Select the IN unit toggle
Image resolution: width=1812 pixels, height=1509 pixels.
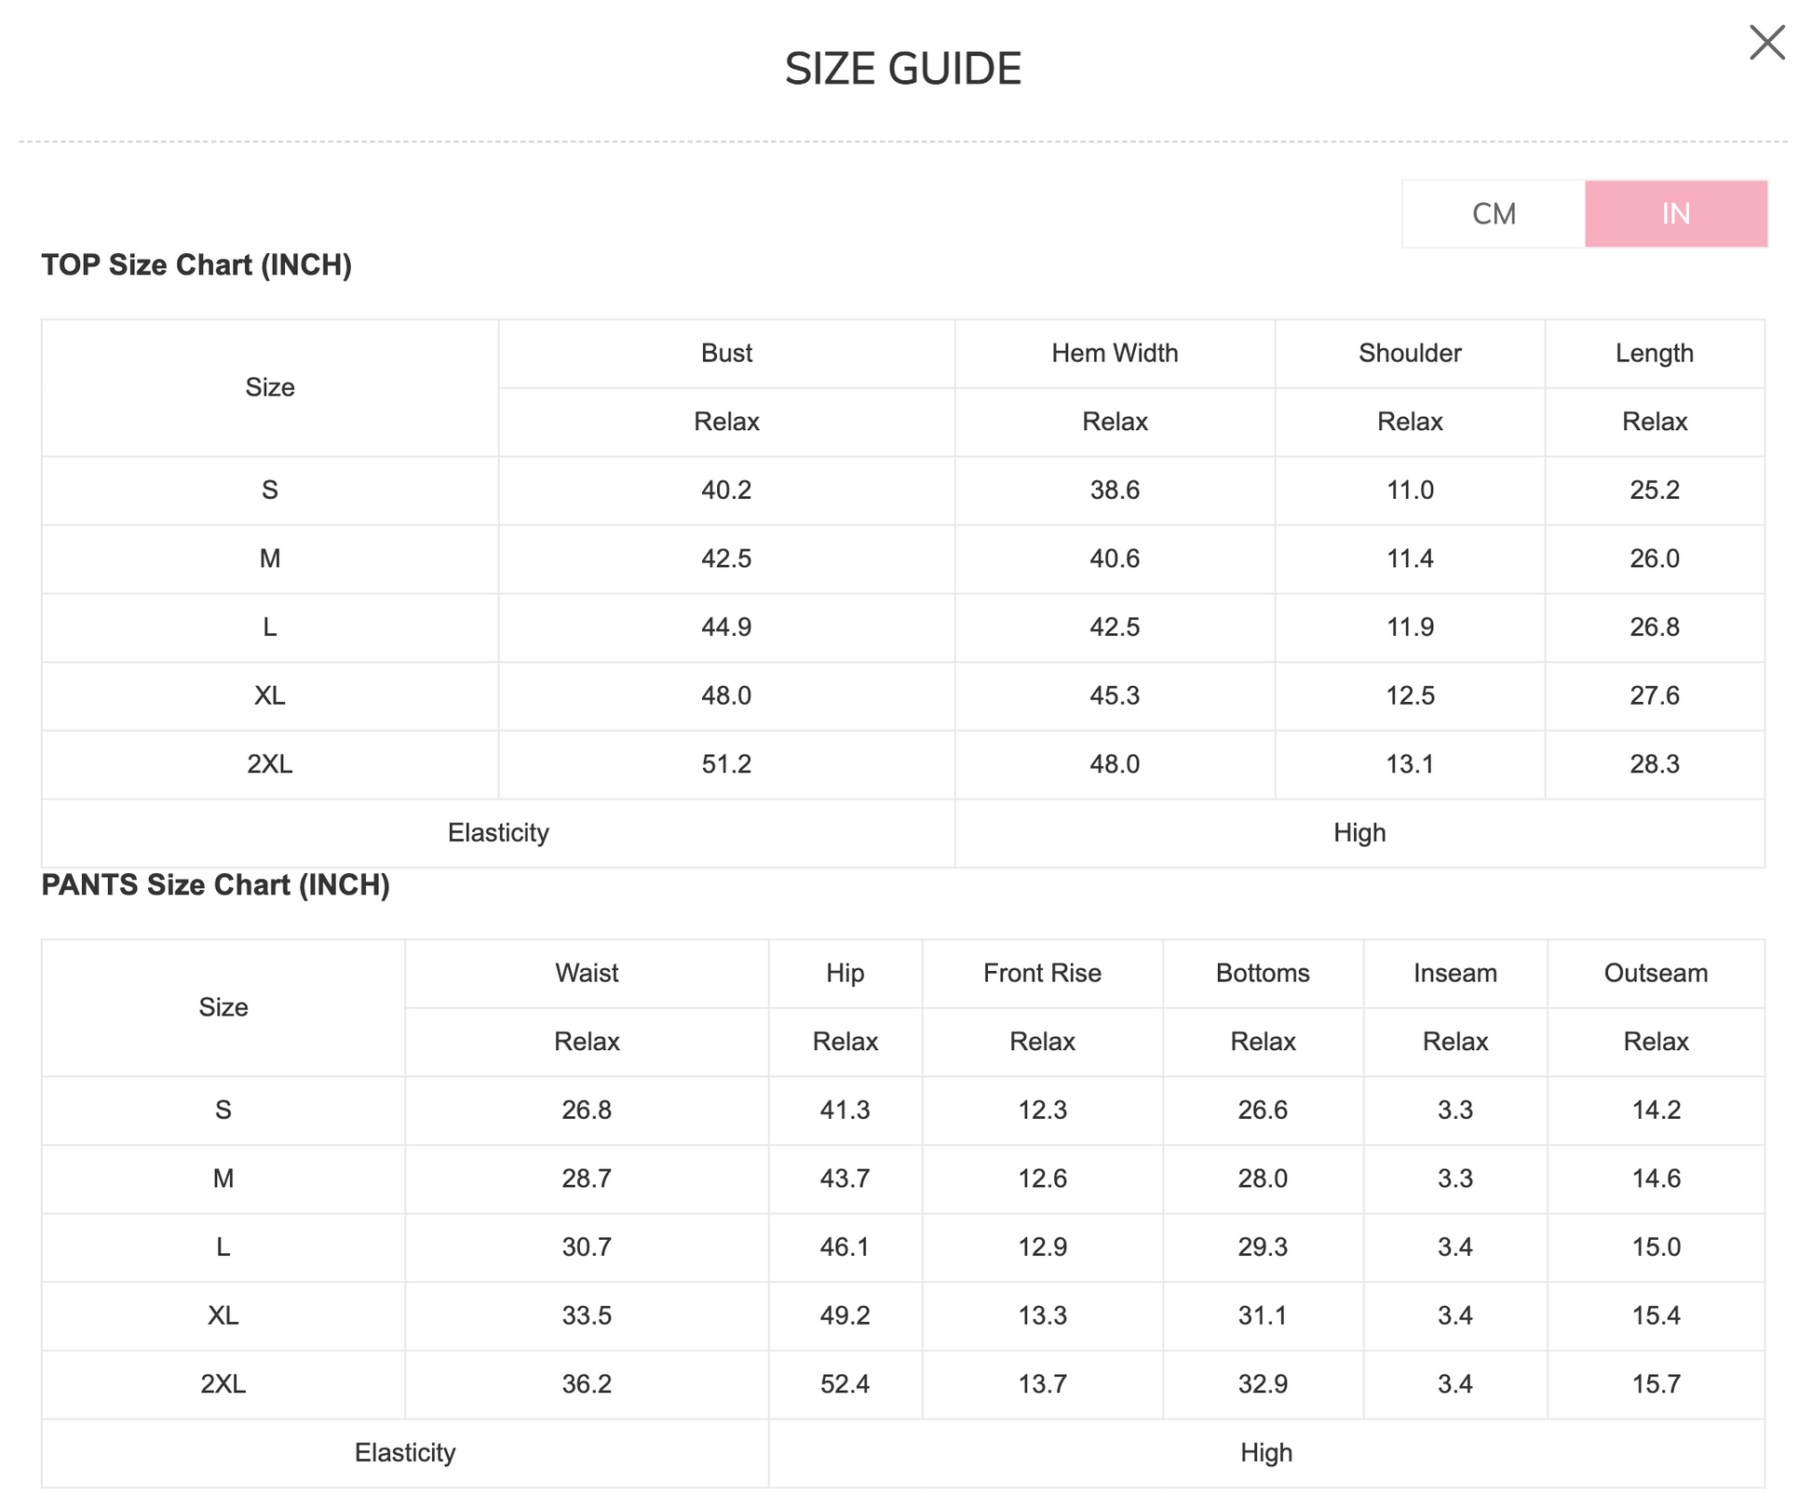(1675, 214)
